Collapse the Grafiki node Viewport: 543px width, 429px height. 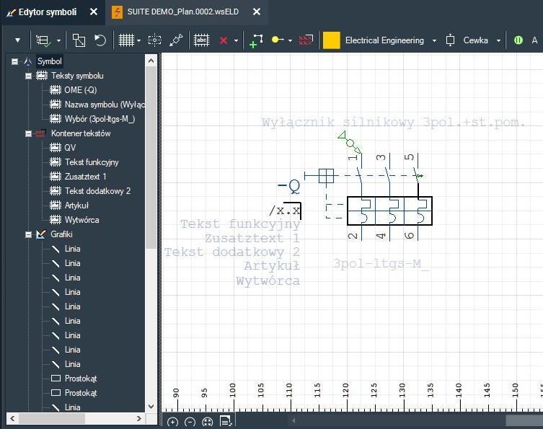(x=28, y=235)
